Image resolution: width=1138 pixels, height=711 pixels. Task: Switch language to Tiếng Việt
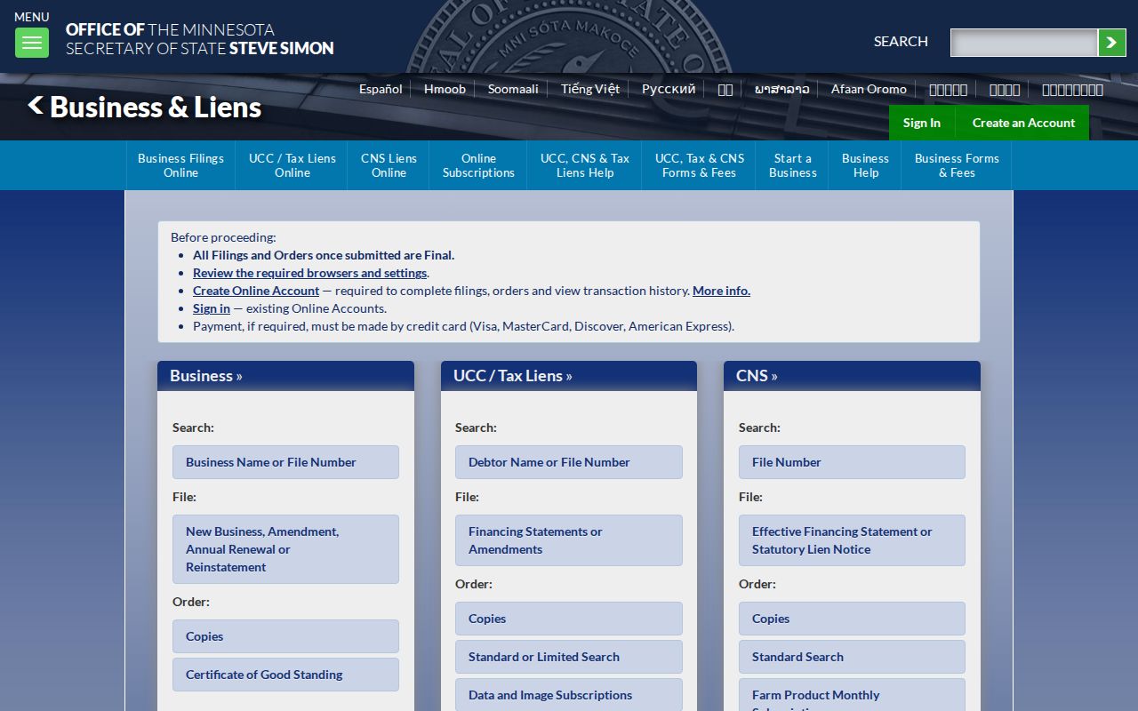tap(590, 89)
